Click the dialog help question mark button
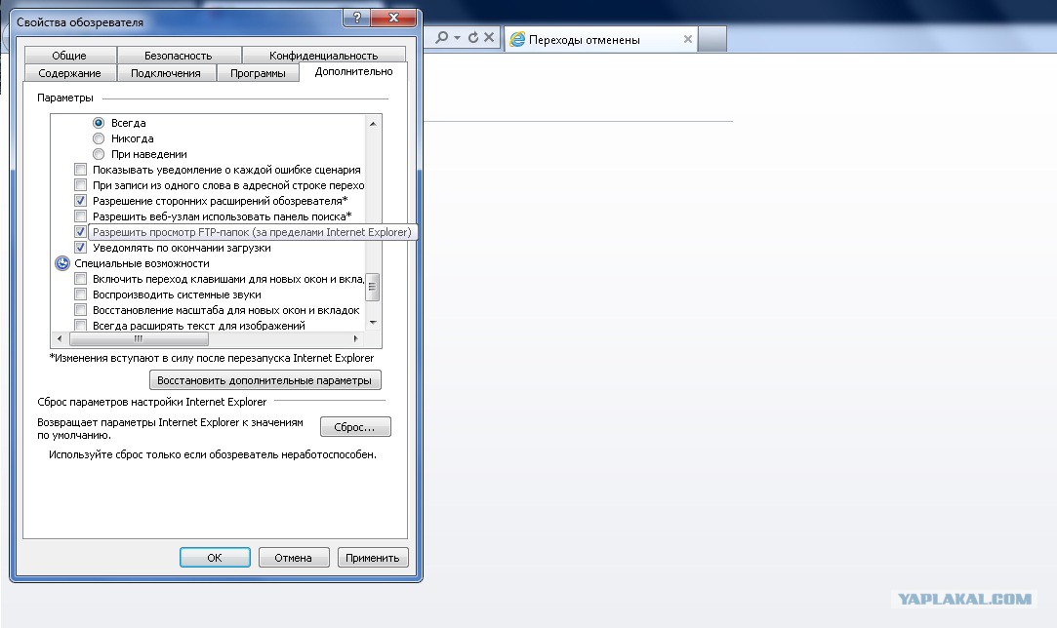The image size is (1057, 628). pyautogui.click(x=356, y=19)
